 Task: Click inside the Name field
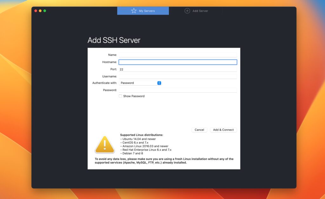click(178, 55)
